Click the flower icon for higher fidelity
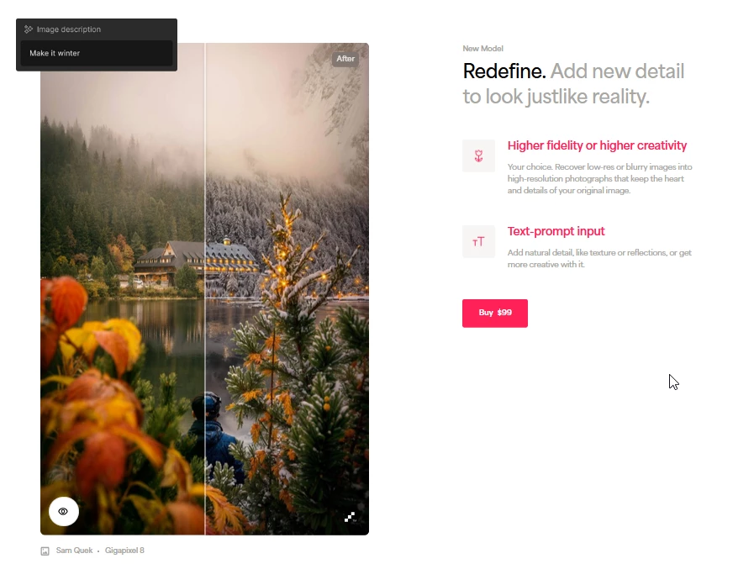754x564 pixels. tap(478, 155)
